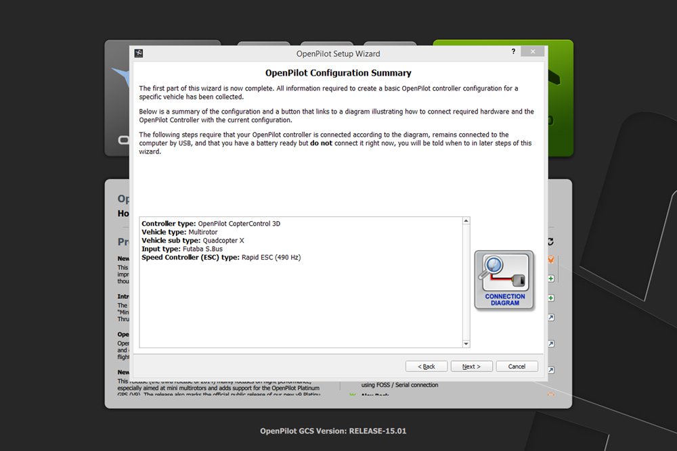
Task: Close the OpenPilot Setup Wizard dialog
Action: click(x=533, y=51)
